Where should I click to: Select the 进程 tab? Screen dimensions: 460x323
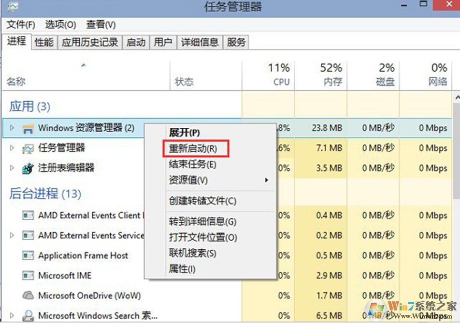pos(16,41)
